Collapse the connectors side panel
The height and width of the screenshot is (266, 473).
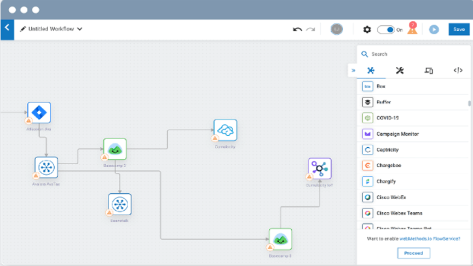pos(353,70)
